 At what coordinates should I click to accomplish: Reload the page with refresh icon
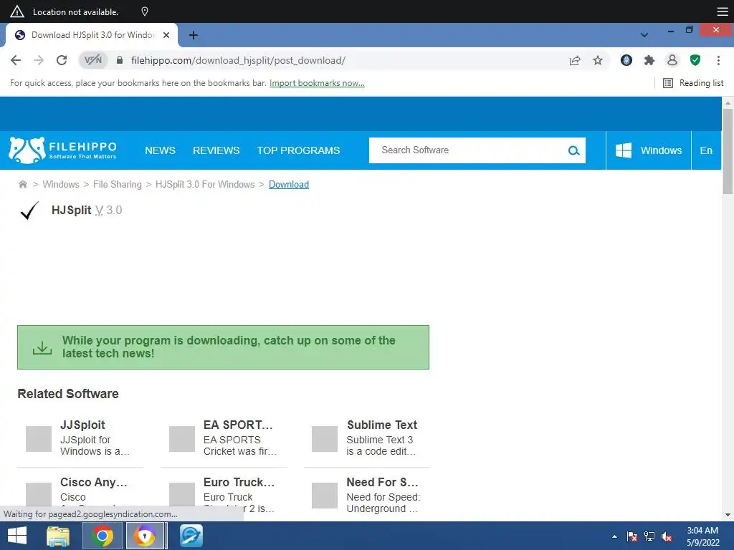pos(62,60)
